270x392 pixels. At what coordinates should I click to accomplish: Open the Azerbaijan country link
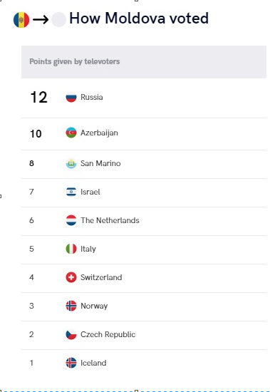coord(99,133)
